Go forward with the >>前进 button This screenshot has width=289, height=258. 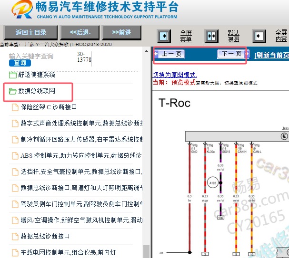pyautogui.click(x=121, y=33)
